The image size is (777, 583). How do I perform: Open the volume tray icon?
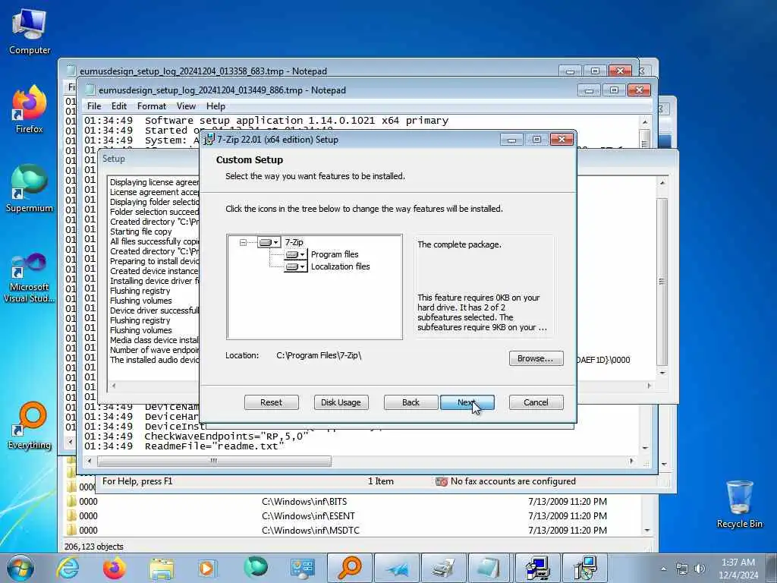(x=700, y=569)
